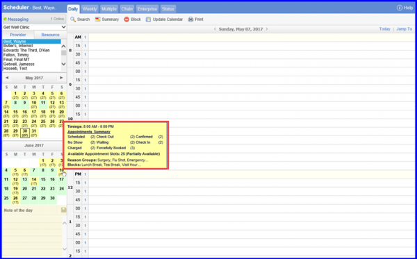Go to previous day before Sunday, May 07
417x259 pixels.
point(215,29)
